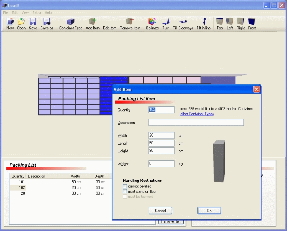Open a file with the Open icon
287x231 pixels.
tap(21, 24)
